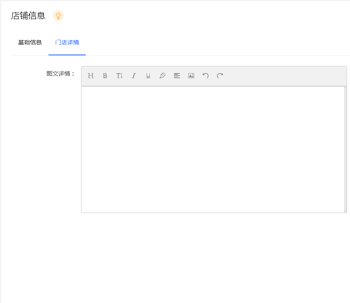Image resolution: width=350 pixels, height=303 pixels.
Task: Select the text color brush icon
Action: pyautogui.click(x=163, y=76)
